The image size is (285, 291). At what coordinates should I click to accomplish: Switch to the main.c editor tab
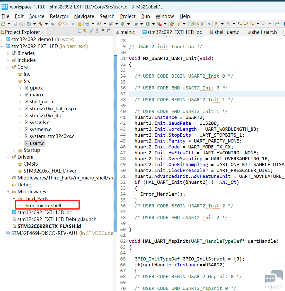tap(125, 32)
